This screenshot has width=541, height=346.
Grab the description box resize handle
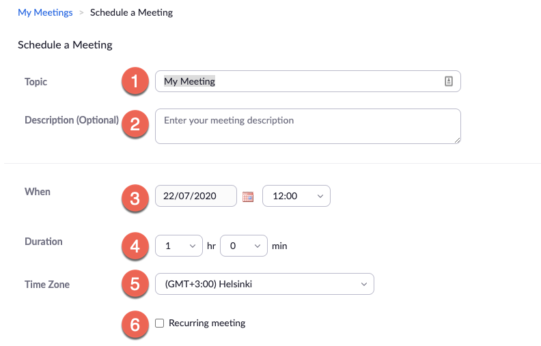coord(457,141)
